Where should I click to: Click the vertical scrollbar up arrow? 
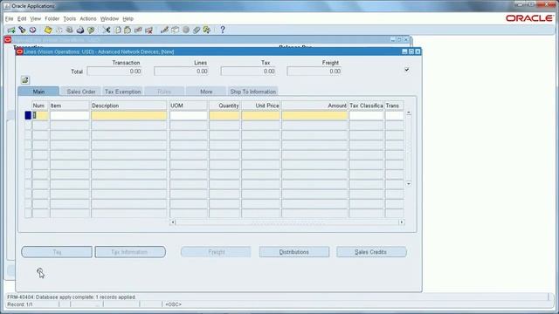[x=409, y=113]
